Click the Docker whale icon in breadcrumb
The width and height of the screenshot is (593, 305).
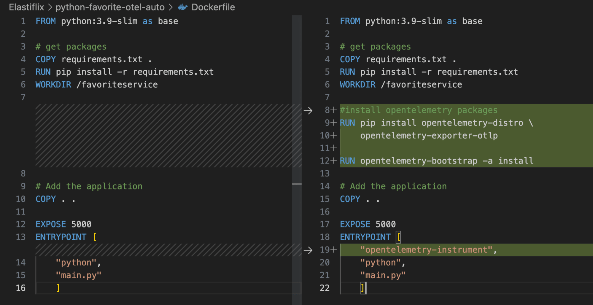pyautogui.click(x=183, y=7)
